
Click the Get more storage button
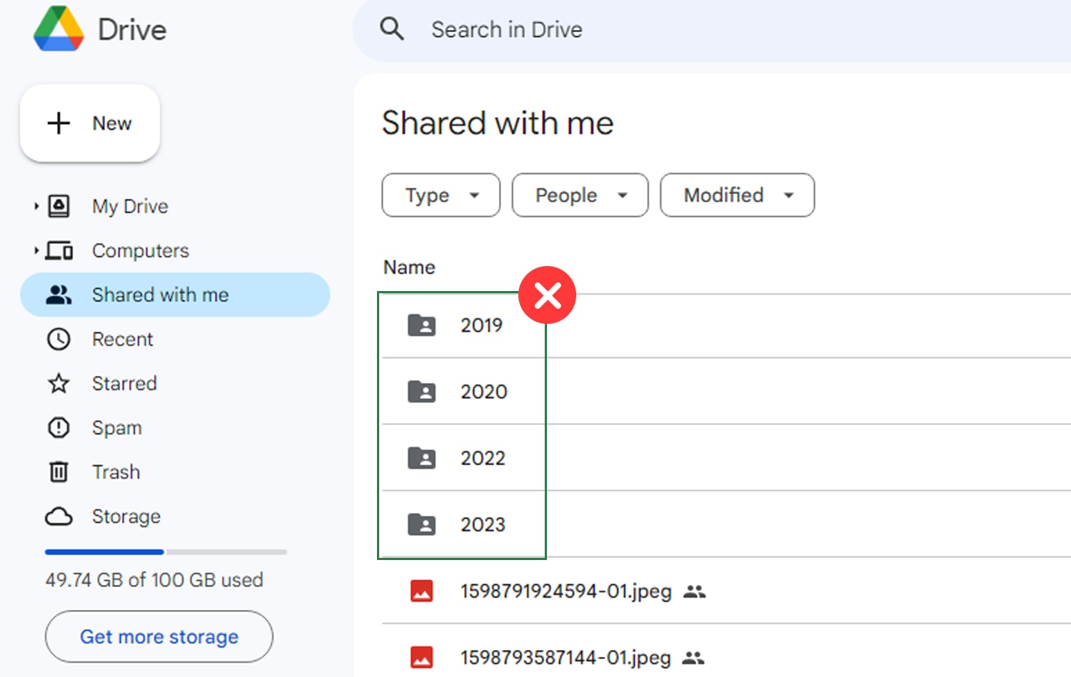159,636
